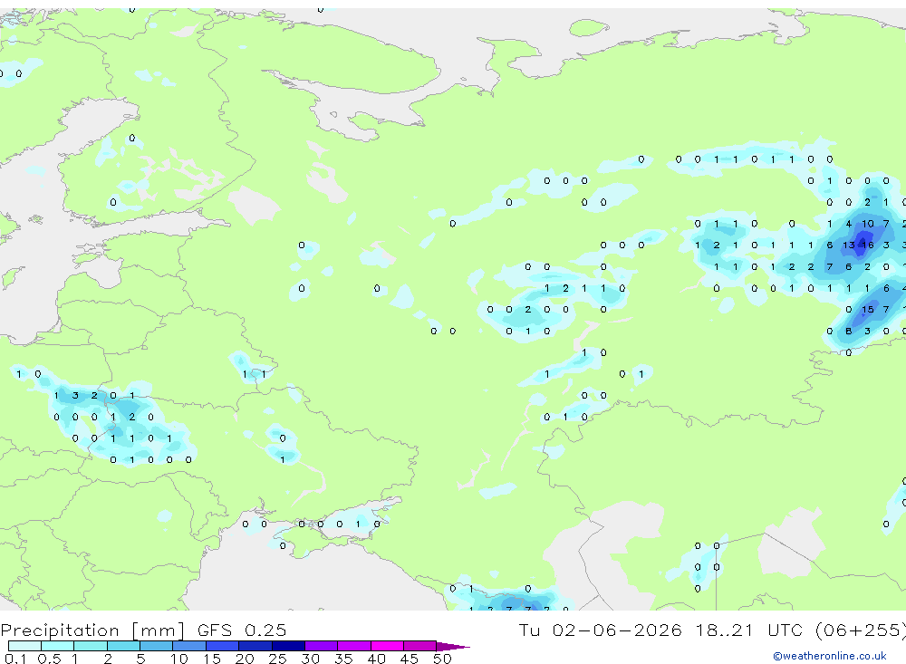Screen dimensions: 906x664
Task: Click the purple legend swatch between 30 and 35
Action: [x=322, y=646]
